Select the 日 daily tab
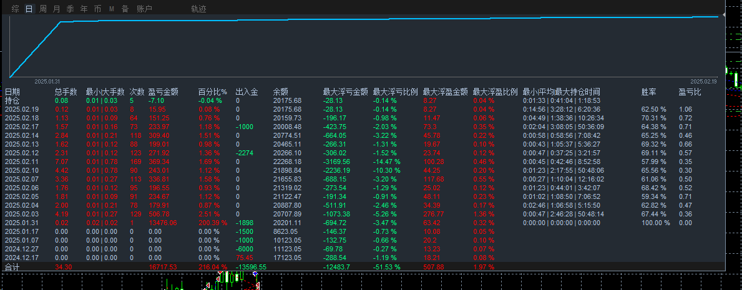The image size is (742, 290). pyautogui.click(x=29, y=9)
